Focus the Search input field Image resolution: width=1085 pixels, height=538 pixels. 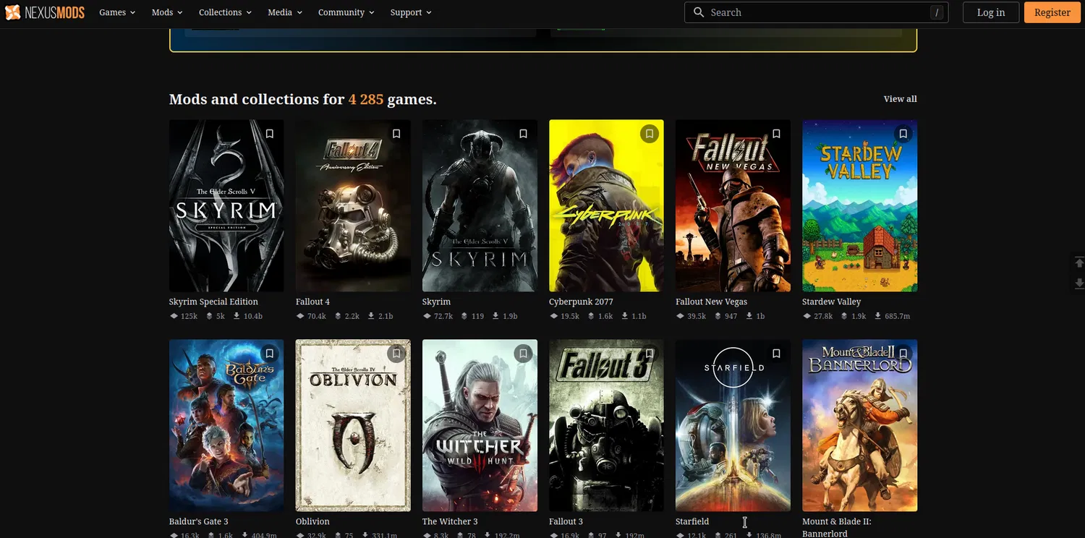coord(816,12)
